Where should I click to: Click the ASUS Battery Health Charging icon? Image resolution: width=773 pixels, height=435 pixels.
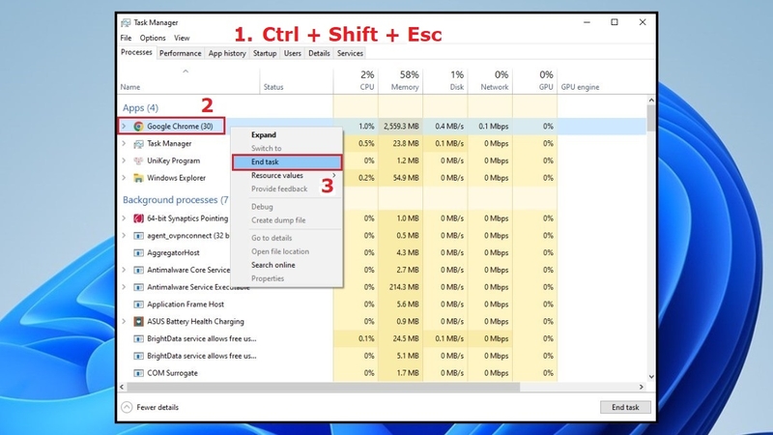pos(138,322)
